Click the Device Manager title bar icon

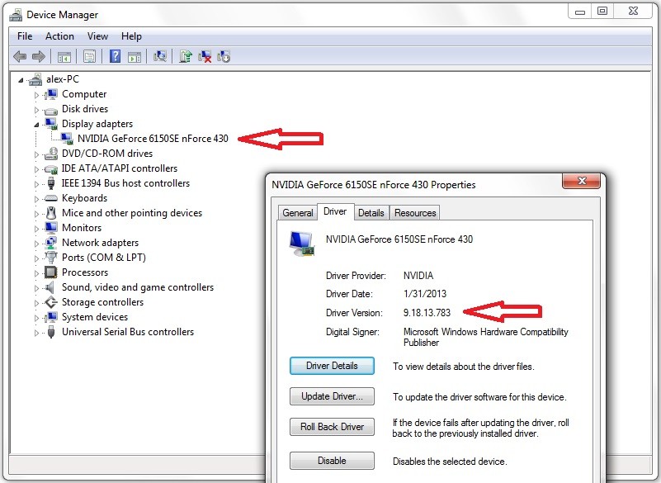pos(16,15)
